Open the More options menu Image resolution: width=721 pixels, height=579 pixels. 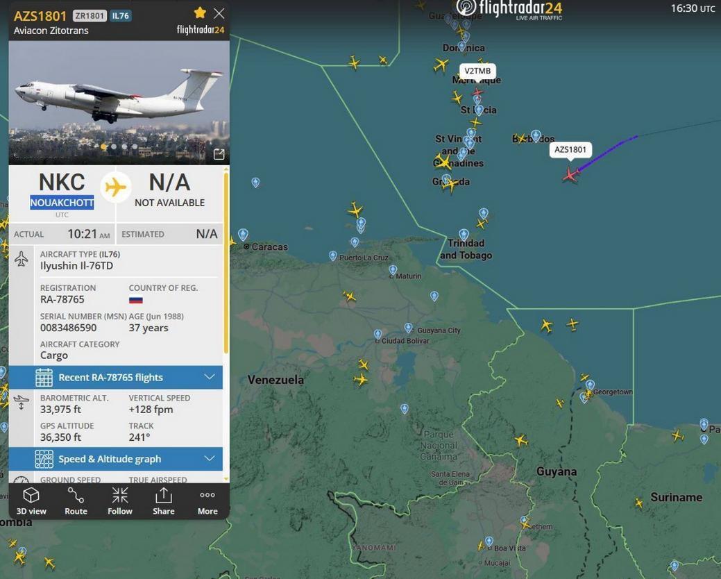(x=207, y=502)
